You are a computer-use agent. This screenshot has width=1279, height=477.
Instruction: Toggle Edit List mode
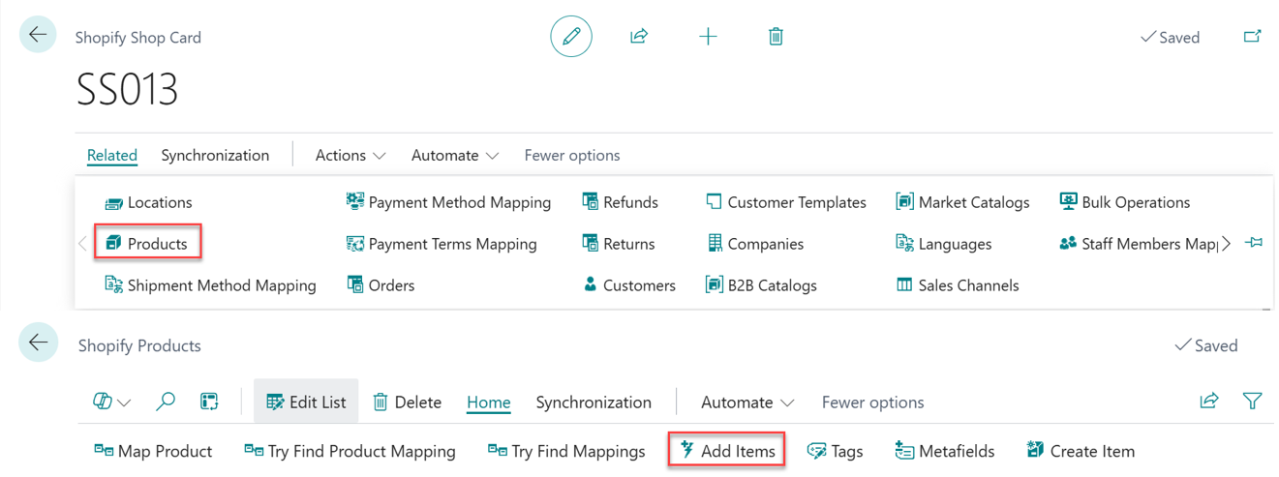(x=306, y=402)
